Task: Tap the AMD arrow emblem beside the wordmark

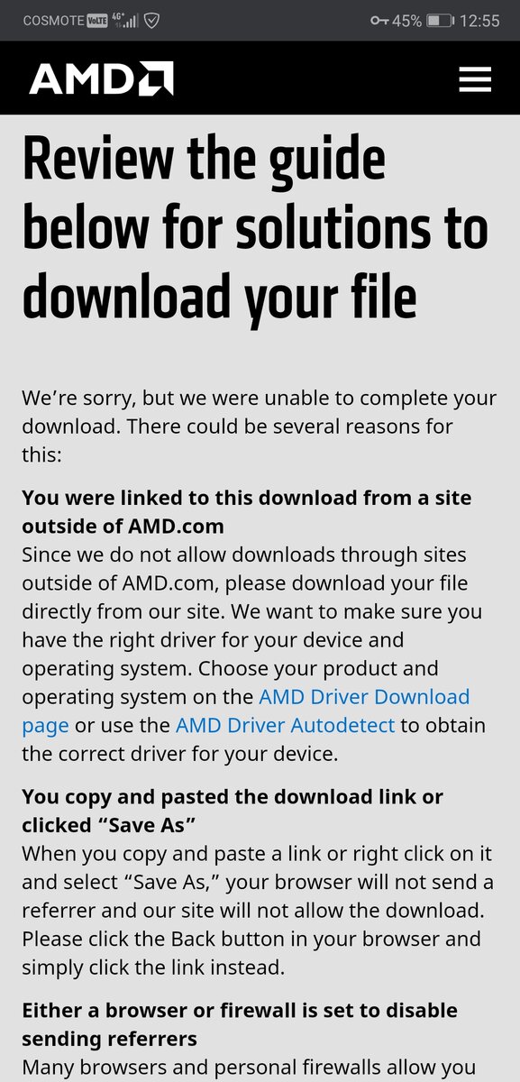Action: [x=155, y=79]
